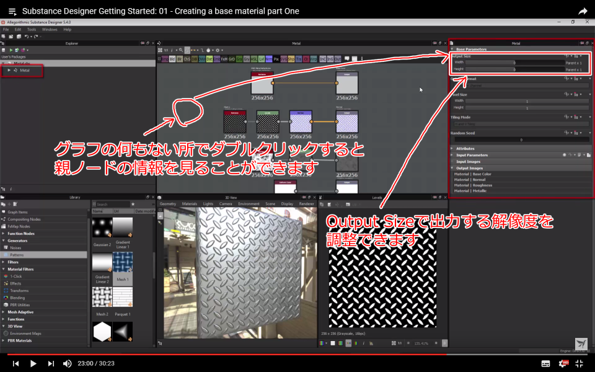Screen dimensions: 595x372
Task: Go to the previous video
Action: coord(15,363)
